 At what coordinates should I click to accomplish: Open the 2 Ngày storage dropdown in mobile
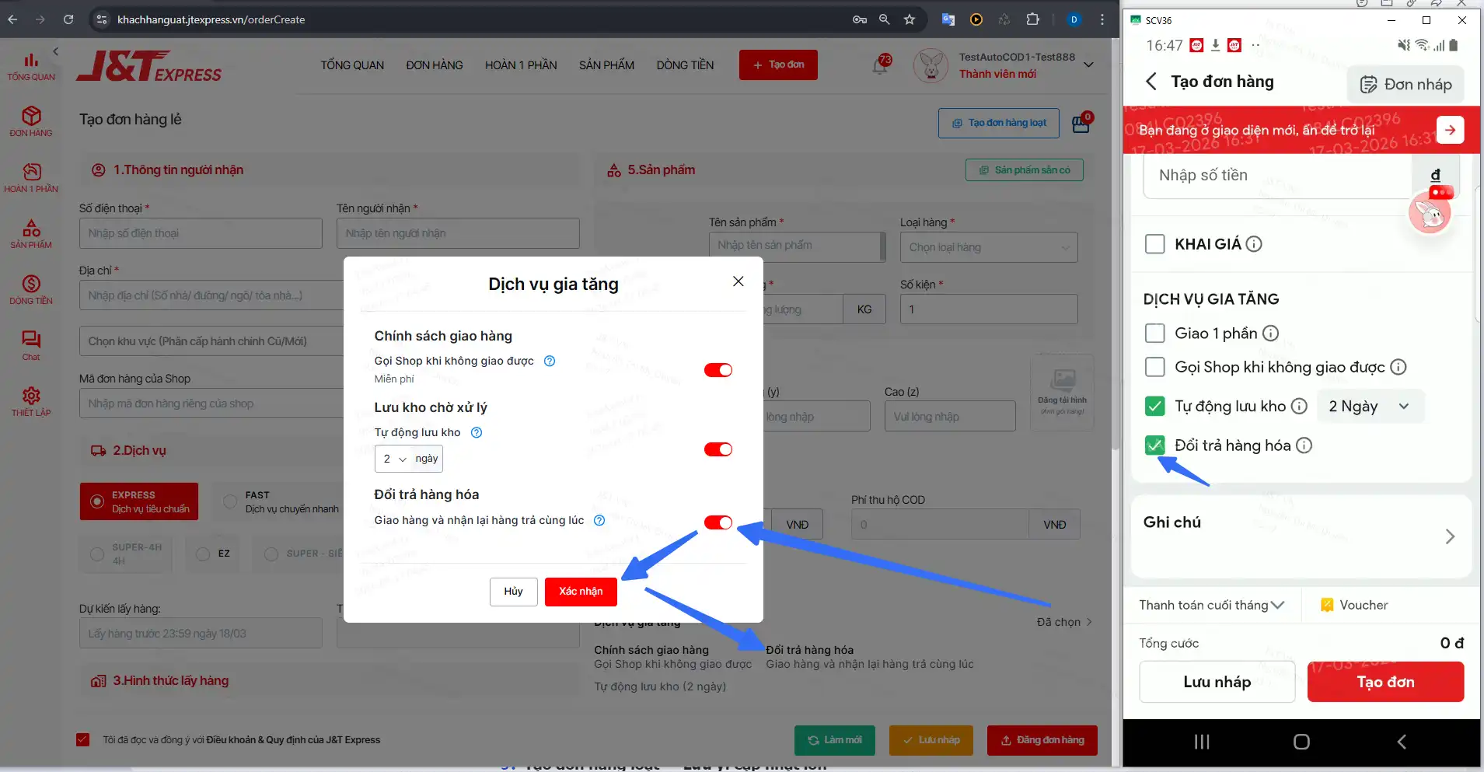point(1370,407)
